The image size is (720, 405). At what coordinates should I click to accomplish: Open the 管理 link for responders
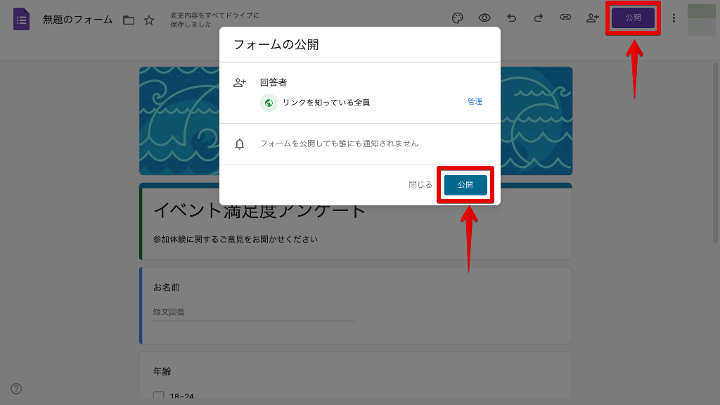click(x=475, y=102)
